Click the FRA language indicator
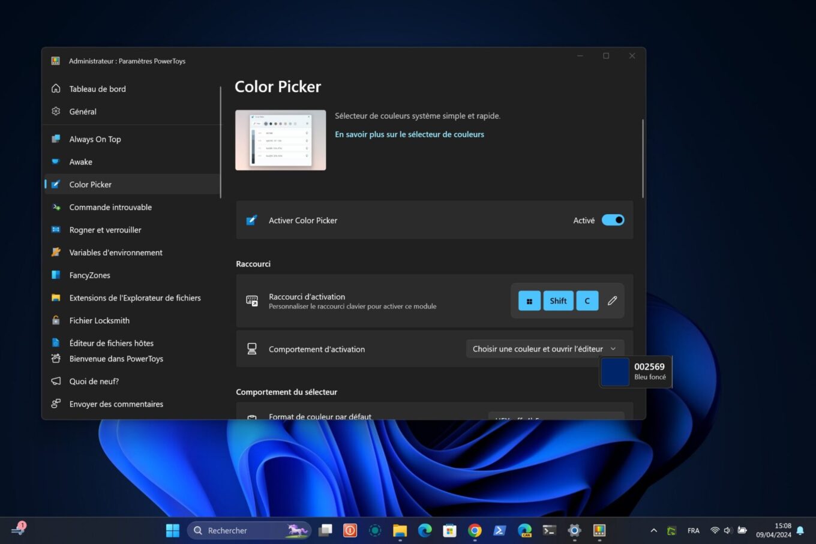 [694, 531]
